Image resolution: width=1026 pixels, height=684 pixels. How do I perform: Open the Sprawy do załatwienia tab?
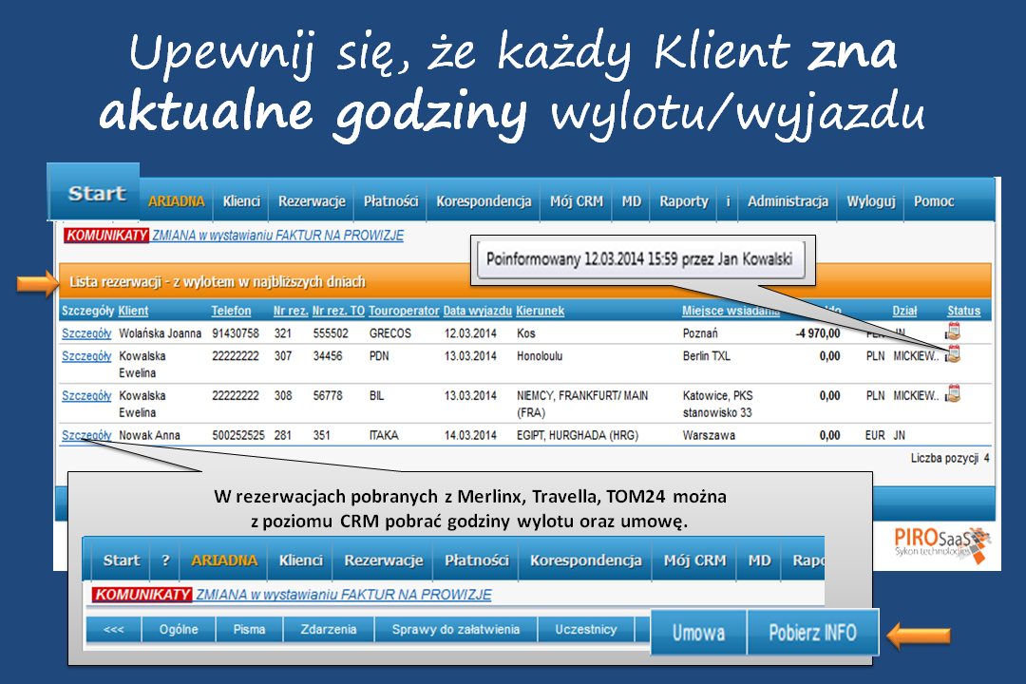coord(456,629)
